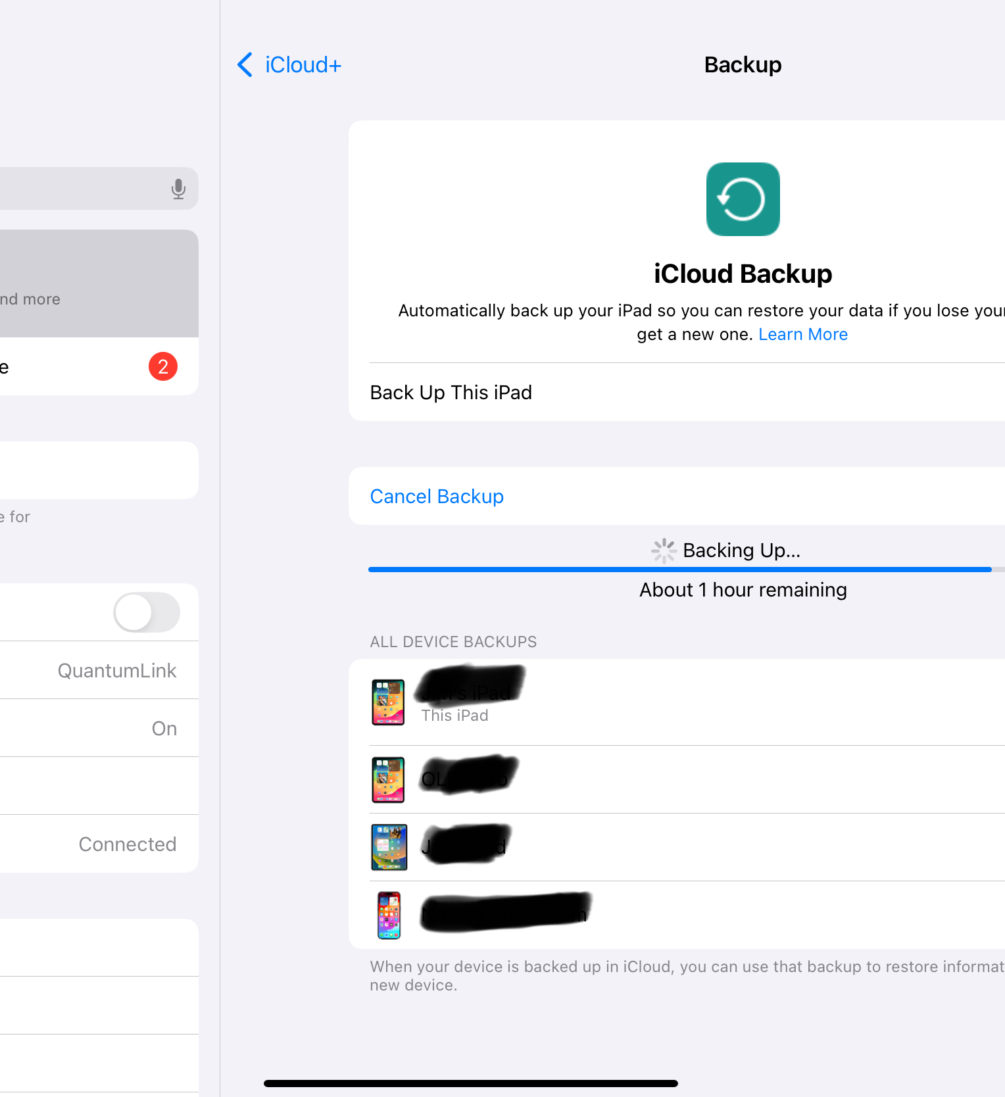Click the blue backup progress bar
Viewport: 1005px width, 1097px height.
click(x=680, y=570)
